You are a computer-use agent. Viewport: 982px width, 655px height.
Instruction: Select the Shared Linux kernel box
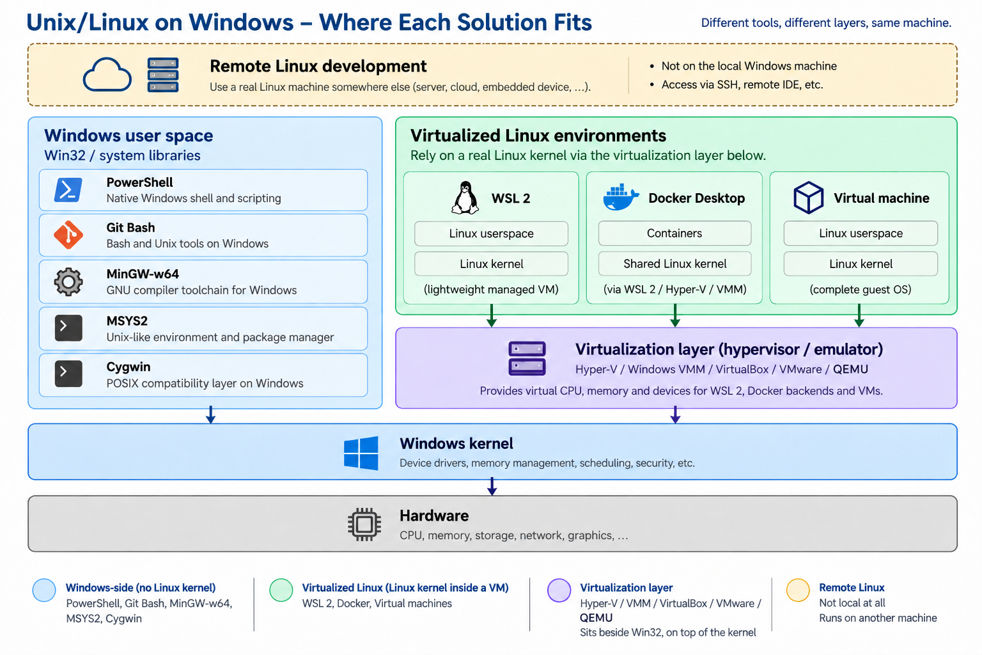click(674, 264)
